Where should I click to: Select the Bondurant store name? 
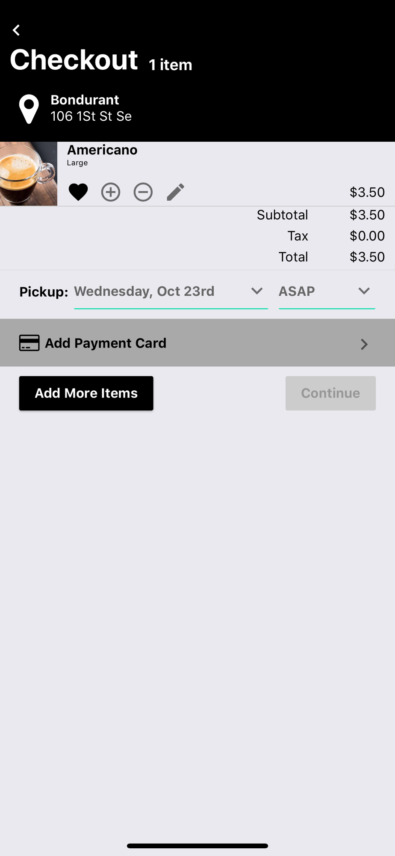(x=85, y=100)
